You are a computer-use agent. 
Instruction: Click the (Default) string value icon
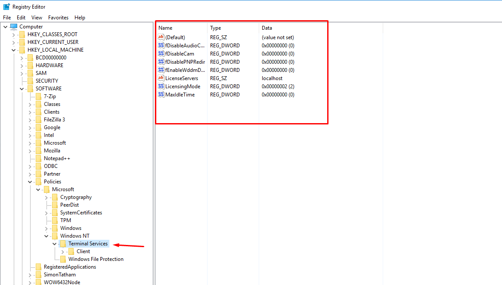pos(161,37)
